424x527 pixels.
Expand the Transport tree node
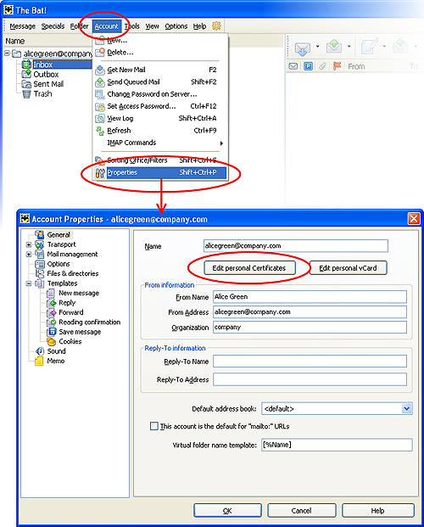pos(29,244)
